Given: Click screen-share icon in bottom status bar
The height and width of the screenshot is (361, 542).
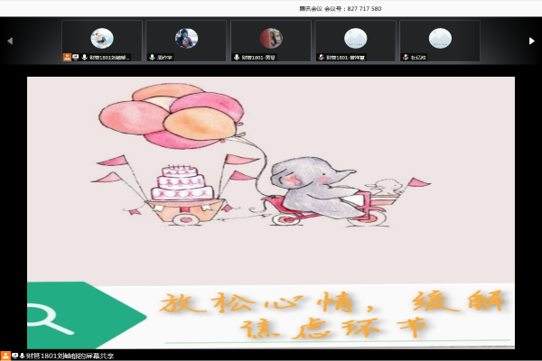Looking at the screenshot, I should 14,356.
